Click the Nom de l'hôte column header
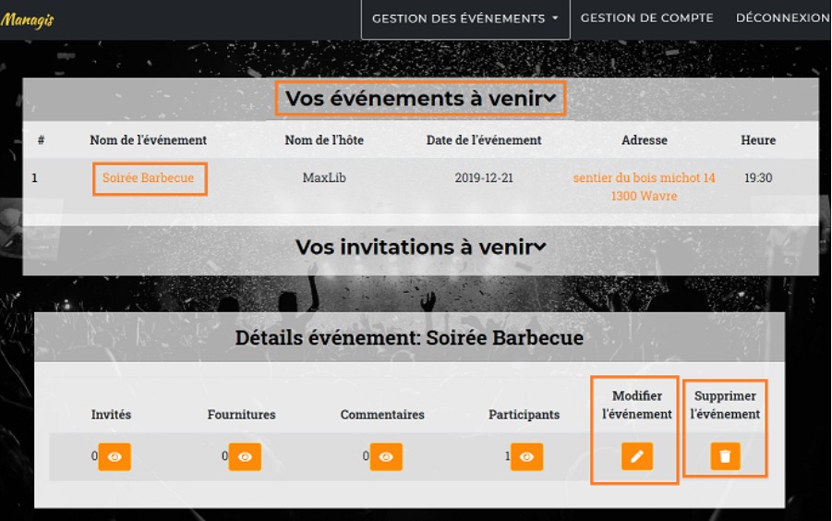This screenshot has width=832, height=521. pos(324,140)
